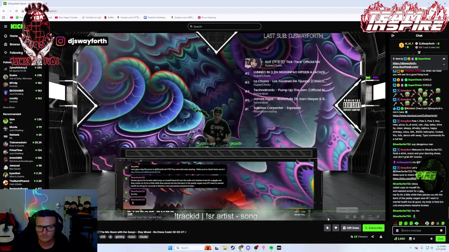Image resolution: width=449 pixels, height=252 pixels.
Task: Hide the pinned message eye icon
Action: (x=444, y=59)
